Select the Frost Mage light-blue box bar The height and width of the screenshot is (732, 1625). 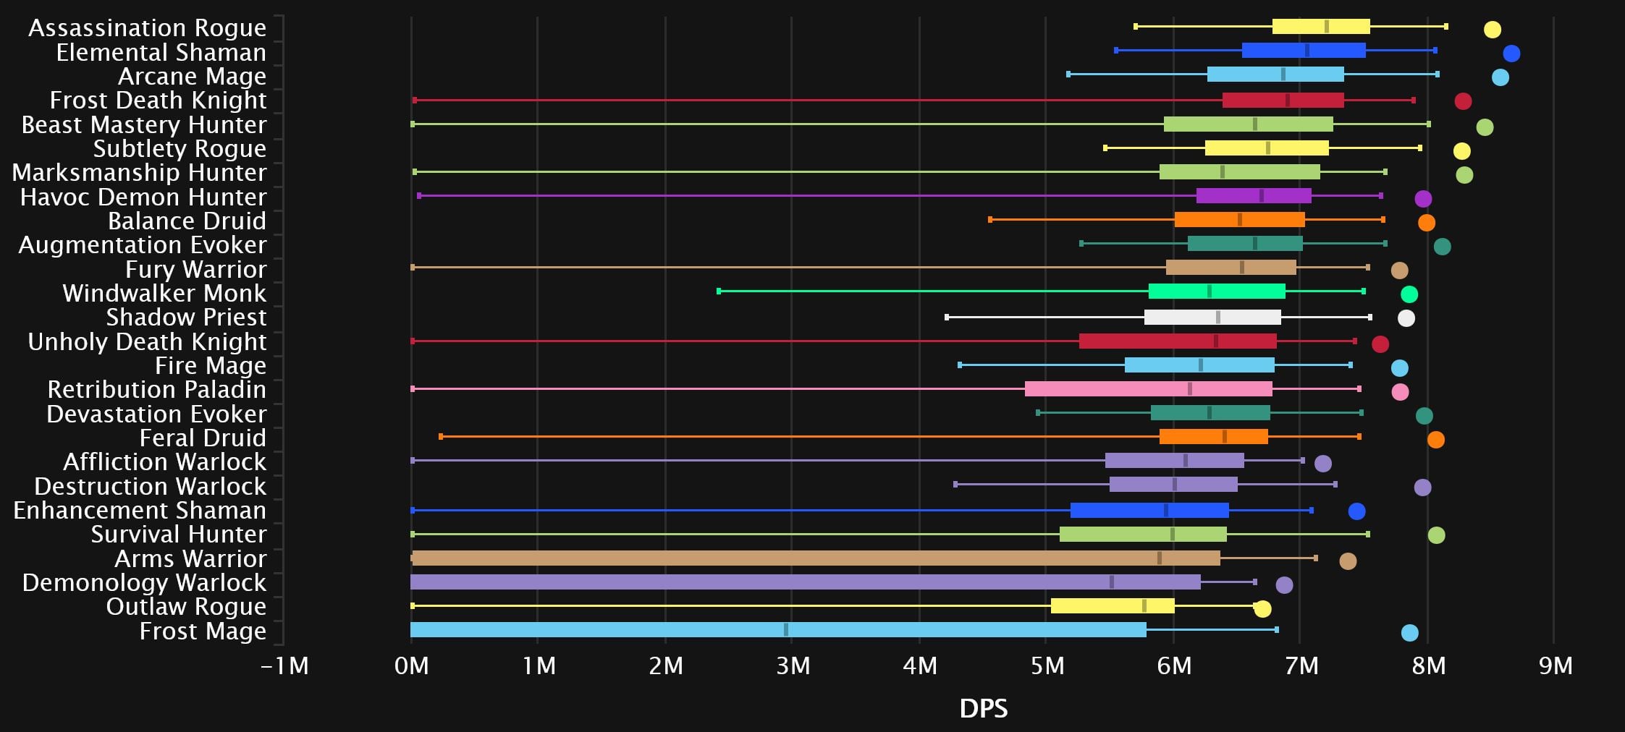coord(778,630)
